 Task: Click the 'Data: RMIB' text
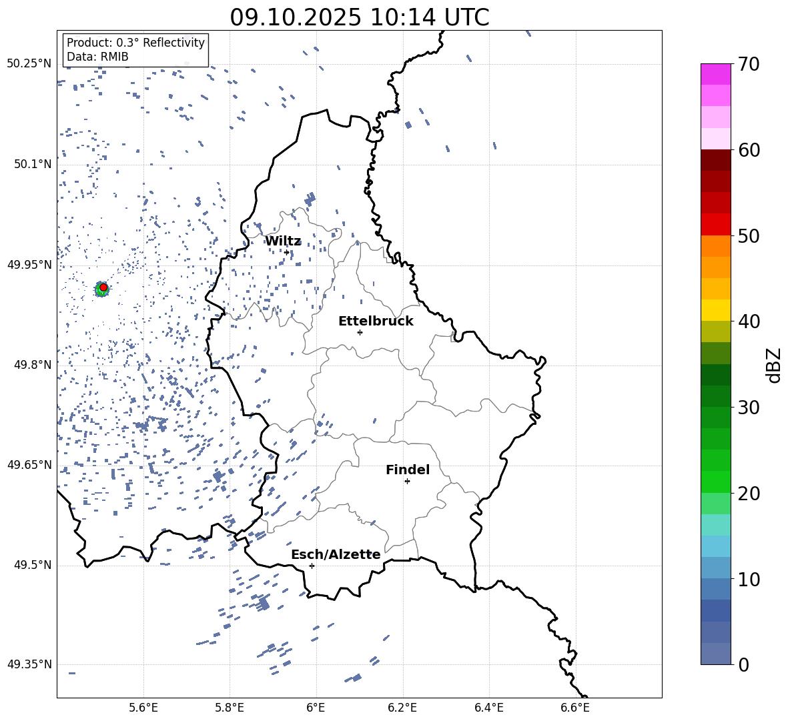(97, 57)
